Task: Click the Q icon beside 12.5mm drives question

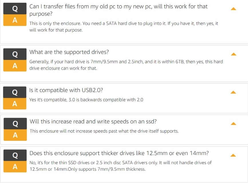Action: click(15, 155)
